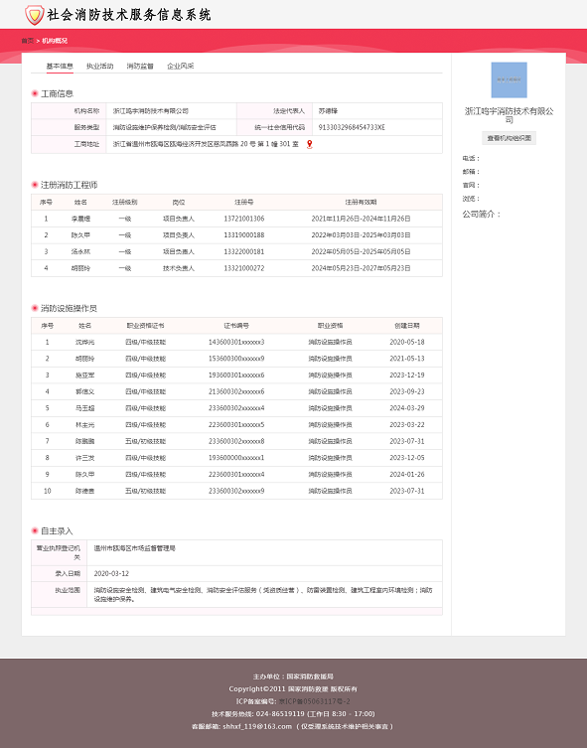587x748 pixels.
Task: Open the company logo thumbnail
Action: coord(509,79)
